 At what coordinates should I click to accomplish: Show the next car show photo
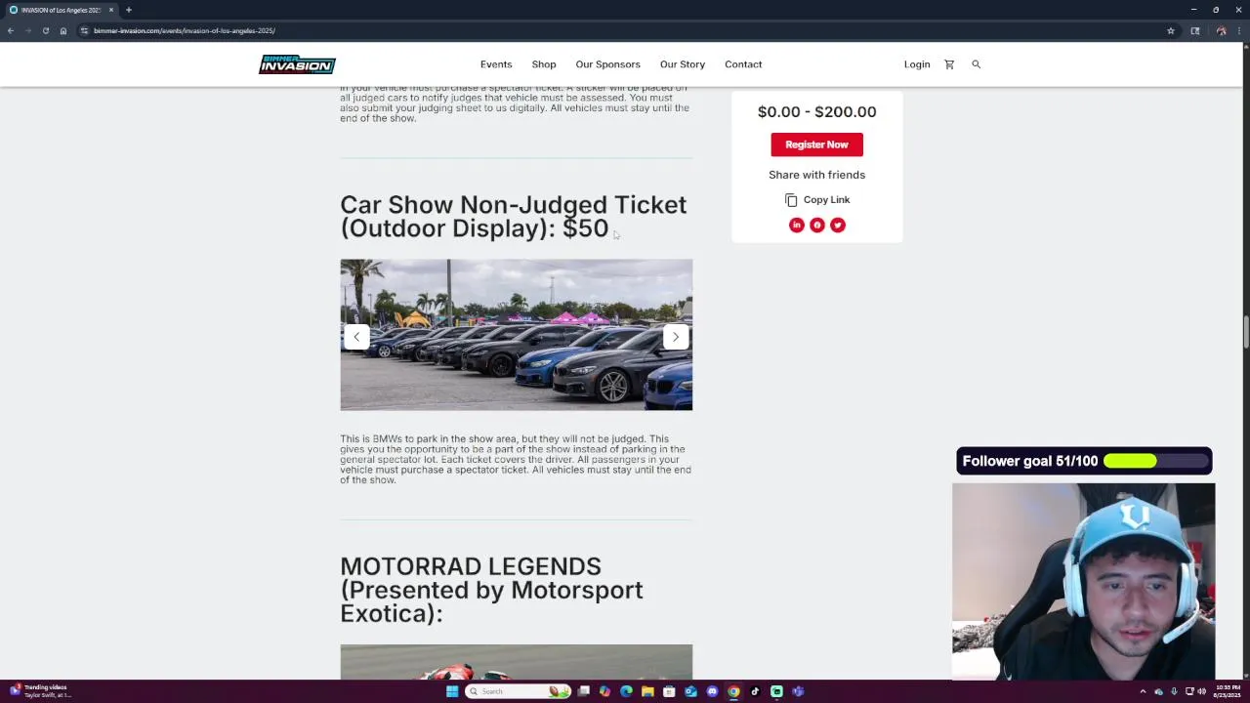(676, 337)
